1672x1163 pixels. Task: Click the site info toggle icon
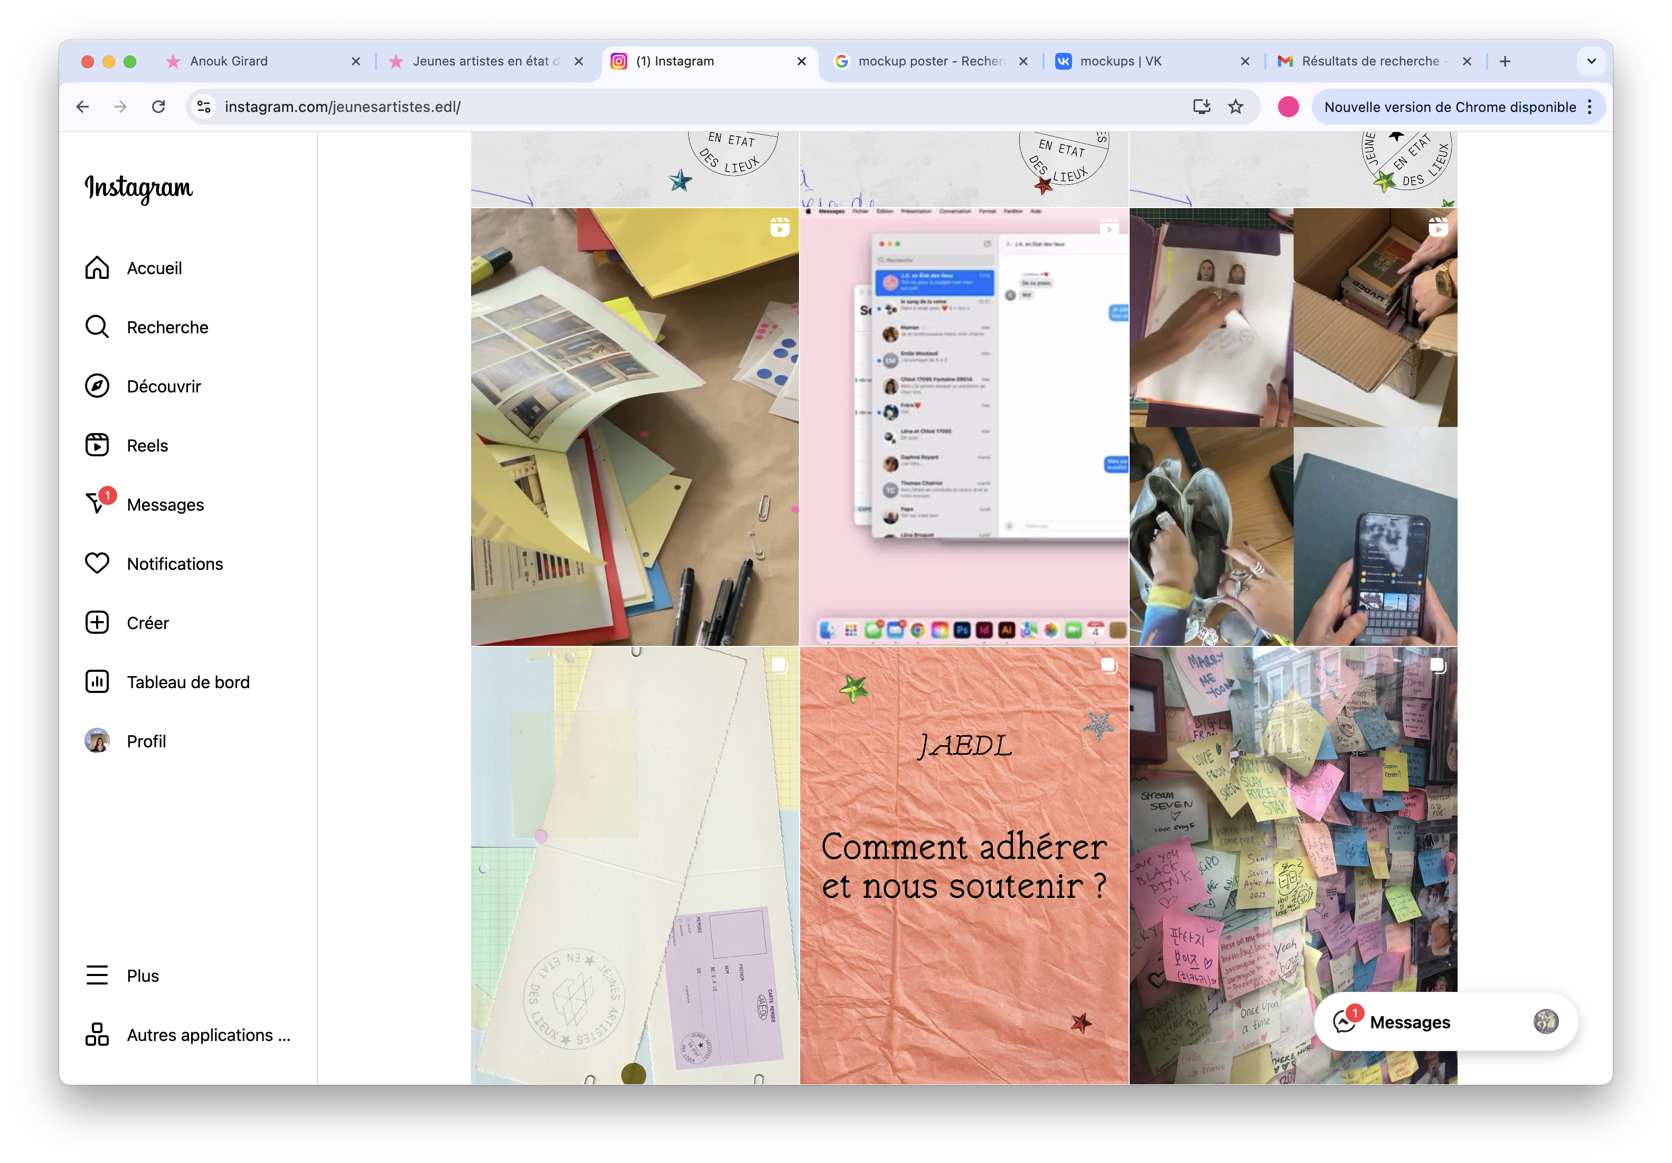(x=204, y=107)
